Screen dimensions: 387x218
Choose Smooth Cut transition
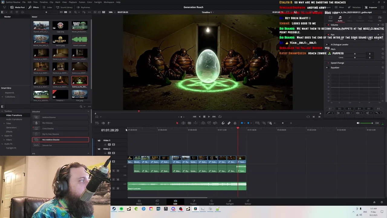coord(60,145)
